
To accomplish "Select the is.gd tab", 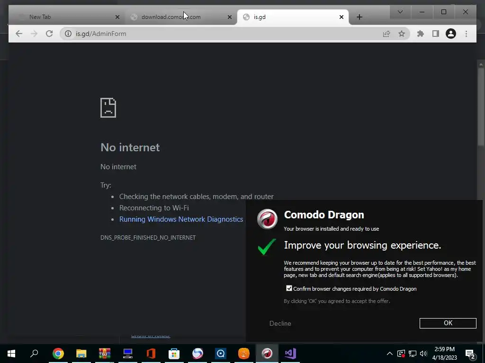I will (293, 17).
